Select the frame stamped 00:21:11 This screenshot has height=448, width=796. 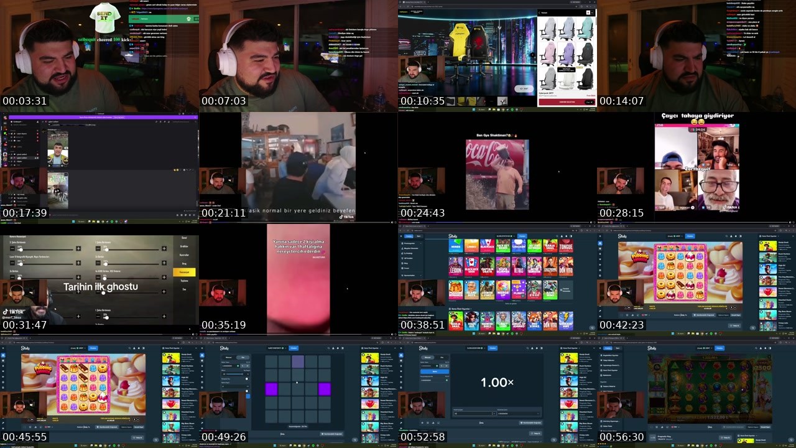pos(298,168)
